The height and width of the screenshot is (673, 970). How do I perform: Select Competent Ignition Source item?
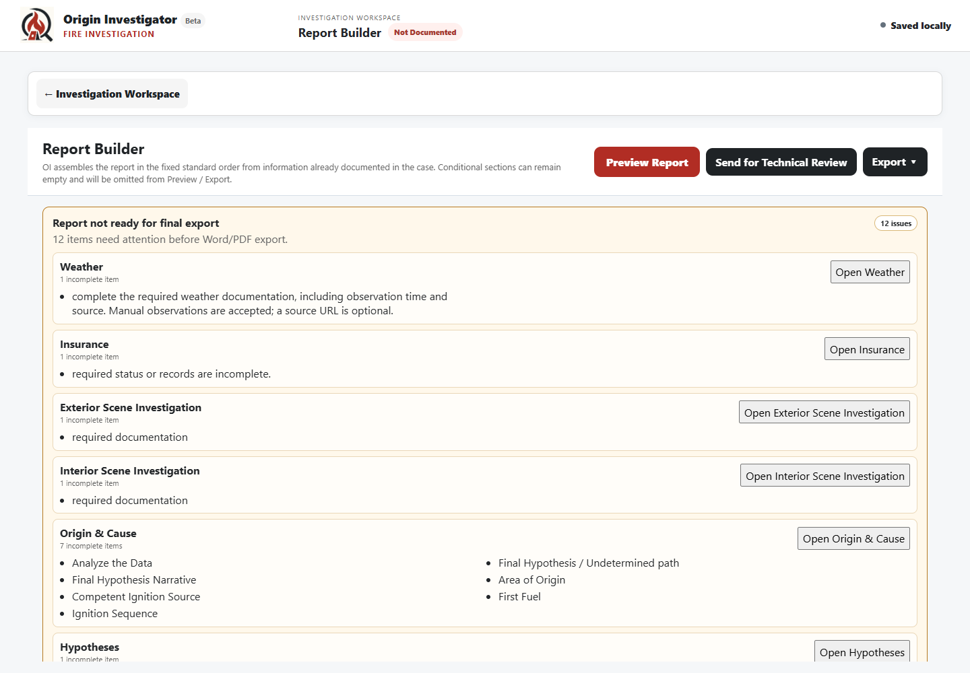coord(136,596)
